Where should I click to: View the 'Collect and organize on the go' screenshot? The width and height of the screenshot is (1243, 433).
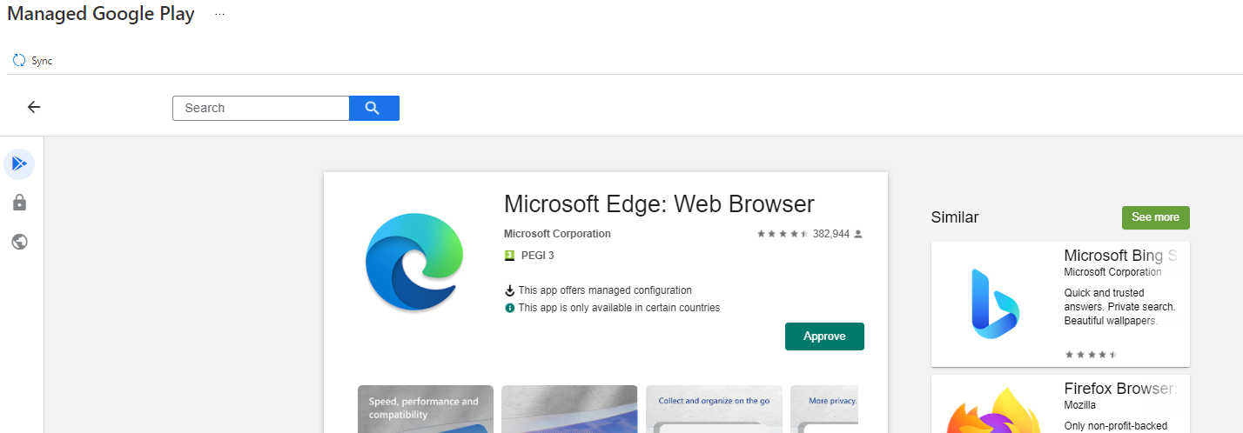pos(713,409)
